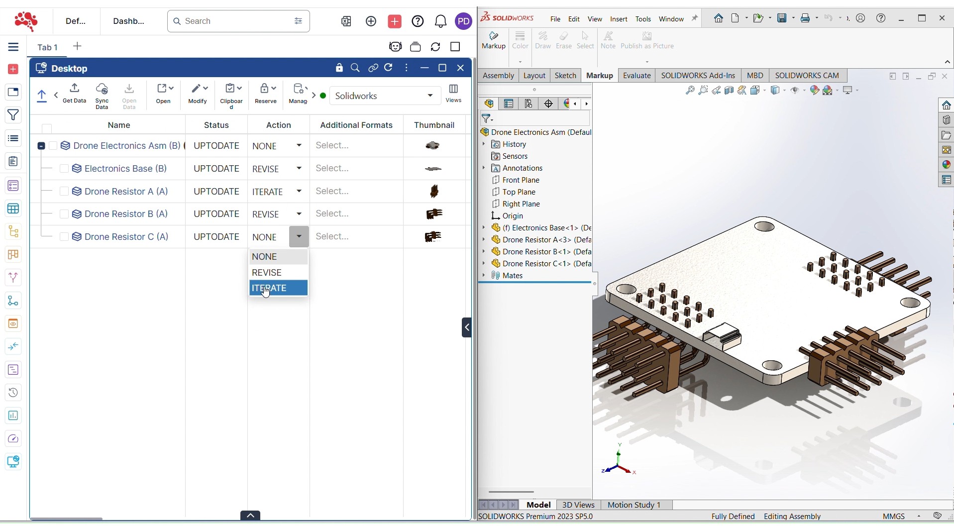
Task: Click the lock icon in Desktop header
Action: (339, 68)
